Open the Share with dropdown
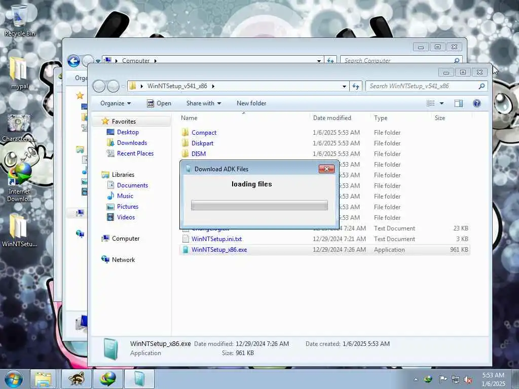Screen dimensions: 519x389 click(204, 103)
